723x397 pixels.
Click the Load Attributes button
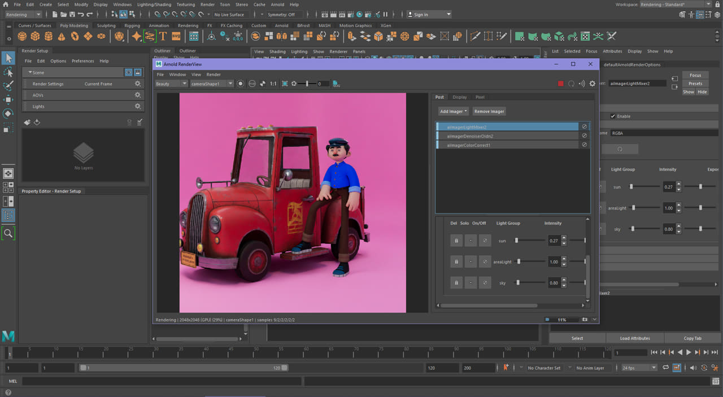[635, 338]
